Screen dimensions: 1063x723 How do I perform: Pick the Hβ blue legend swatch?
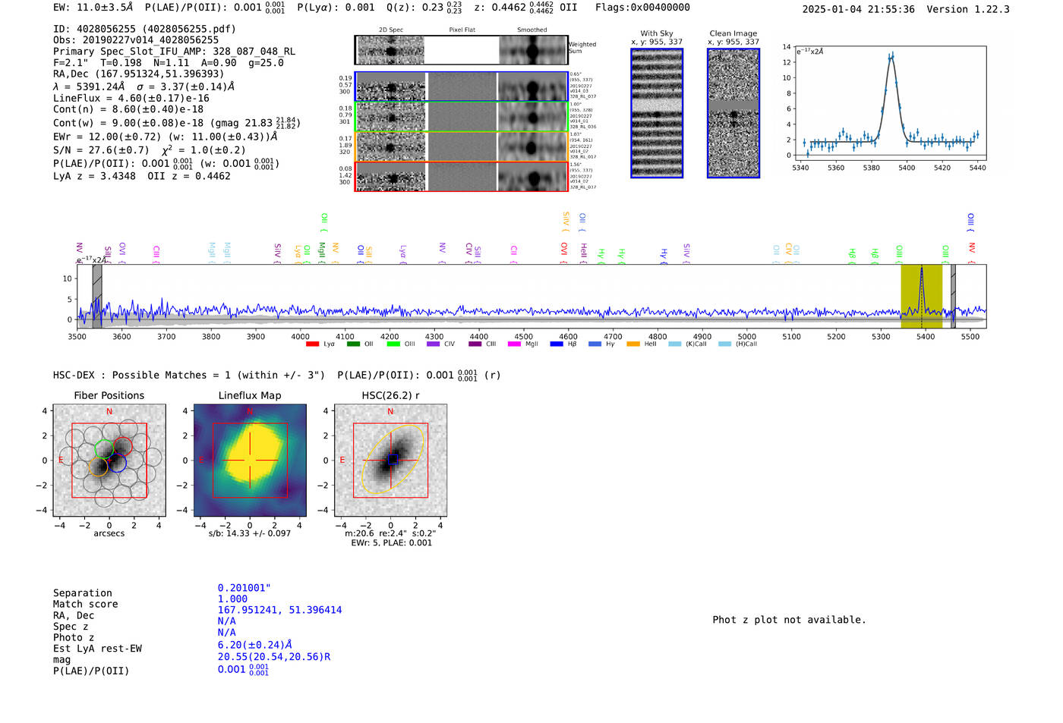[x=557, y=344]
